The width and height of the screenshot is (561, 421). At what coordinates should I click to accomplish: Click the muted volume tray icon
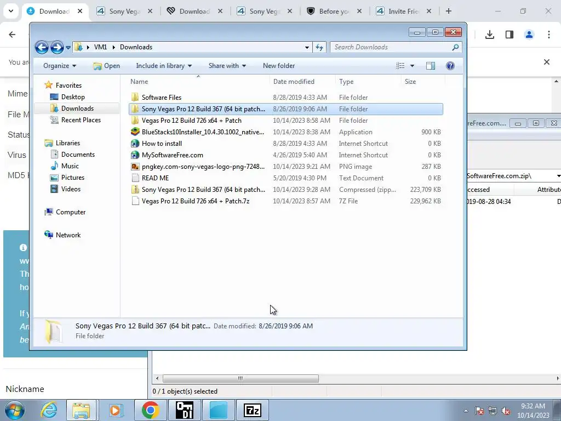(x=505, y=411)
